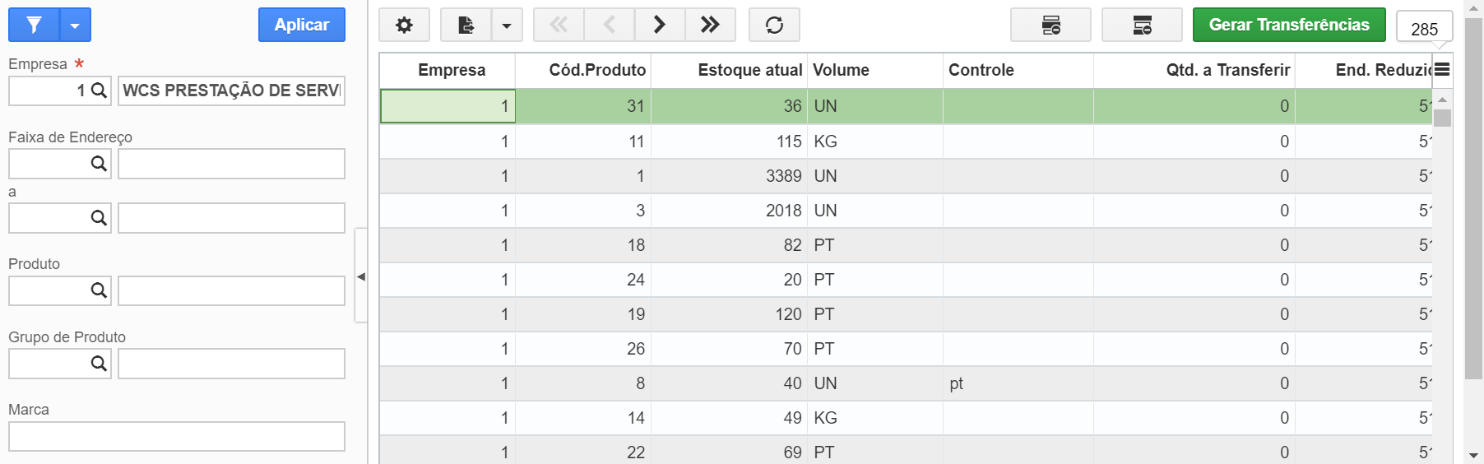Click the first row-action icon left of Gerar Transferências
Viewport: 1484px width, 464px height.
(x=1050, y=25)
